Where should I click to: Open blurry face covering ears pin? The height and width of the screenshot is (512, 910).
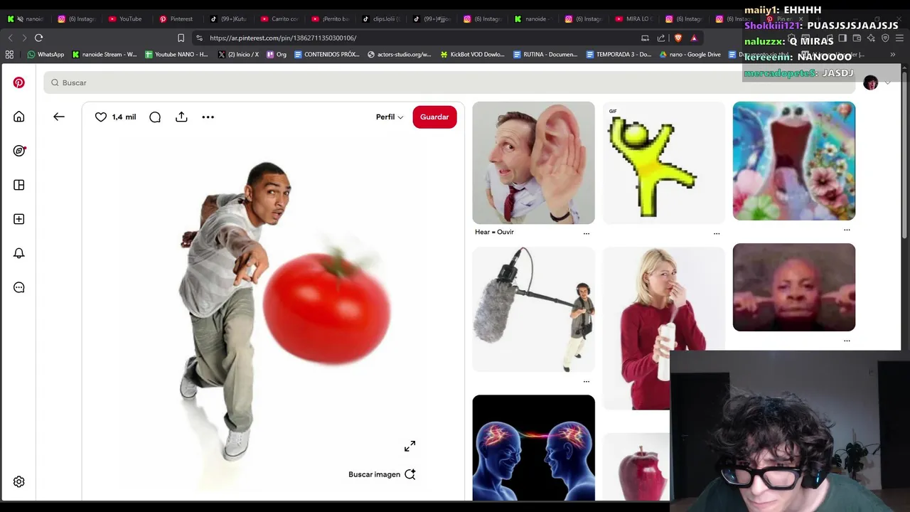click(794, 287)
